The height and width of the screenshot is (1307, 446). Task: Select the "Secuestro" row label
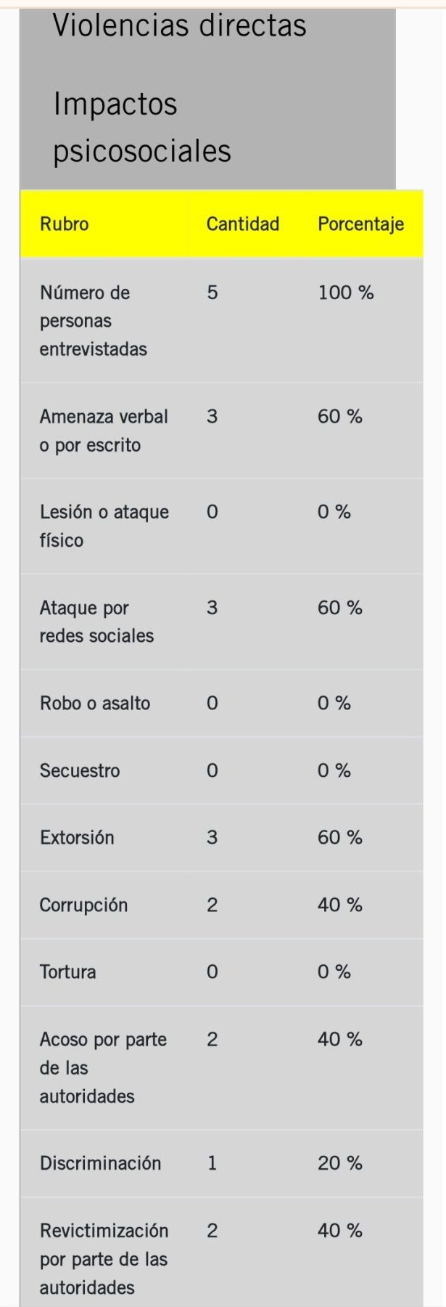point(80,770)
